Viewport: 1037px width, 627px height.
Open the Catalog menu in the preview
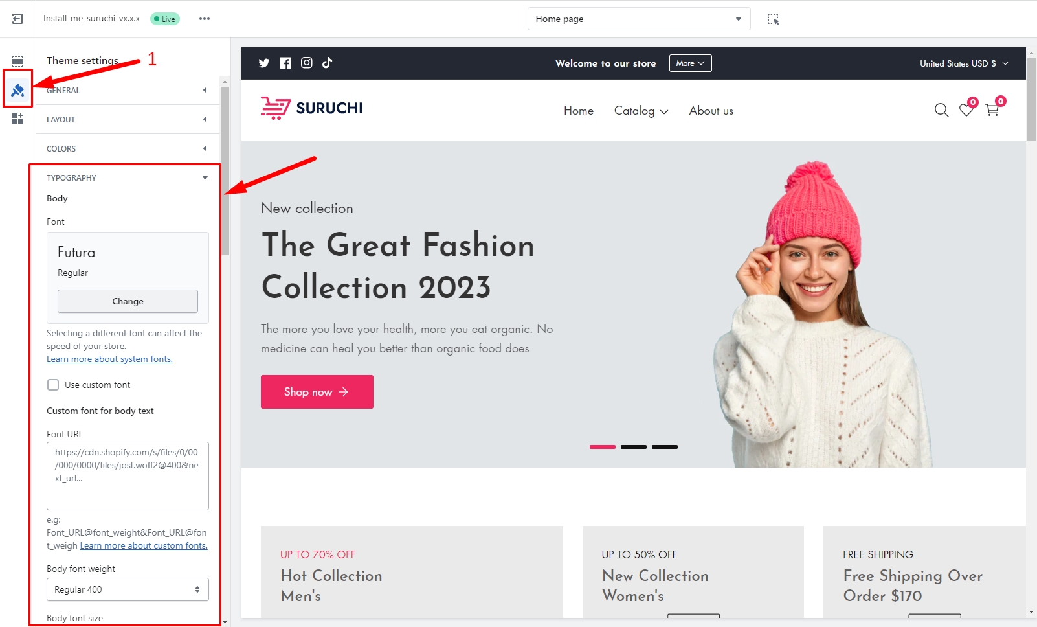pyautogui.click(x=641, y=111)
